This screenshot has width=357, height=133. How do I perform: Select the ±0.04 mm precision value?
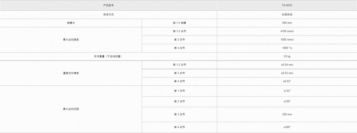click(287, 65)
